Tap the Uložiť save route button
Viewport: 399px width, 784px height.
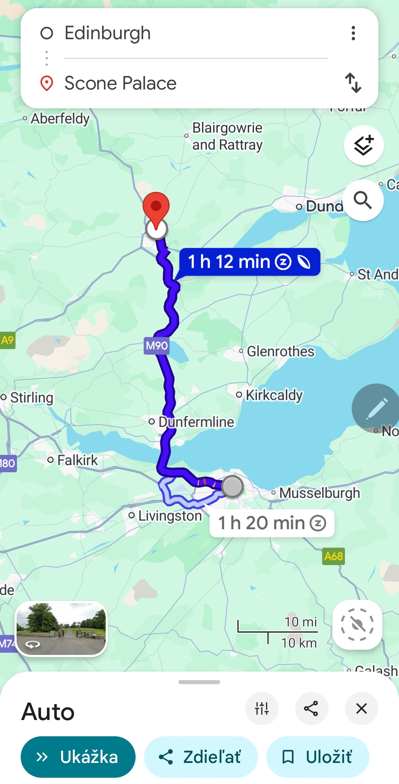[x=318, y=757]
